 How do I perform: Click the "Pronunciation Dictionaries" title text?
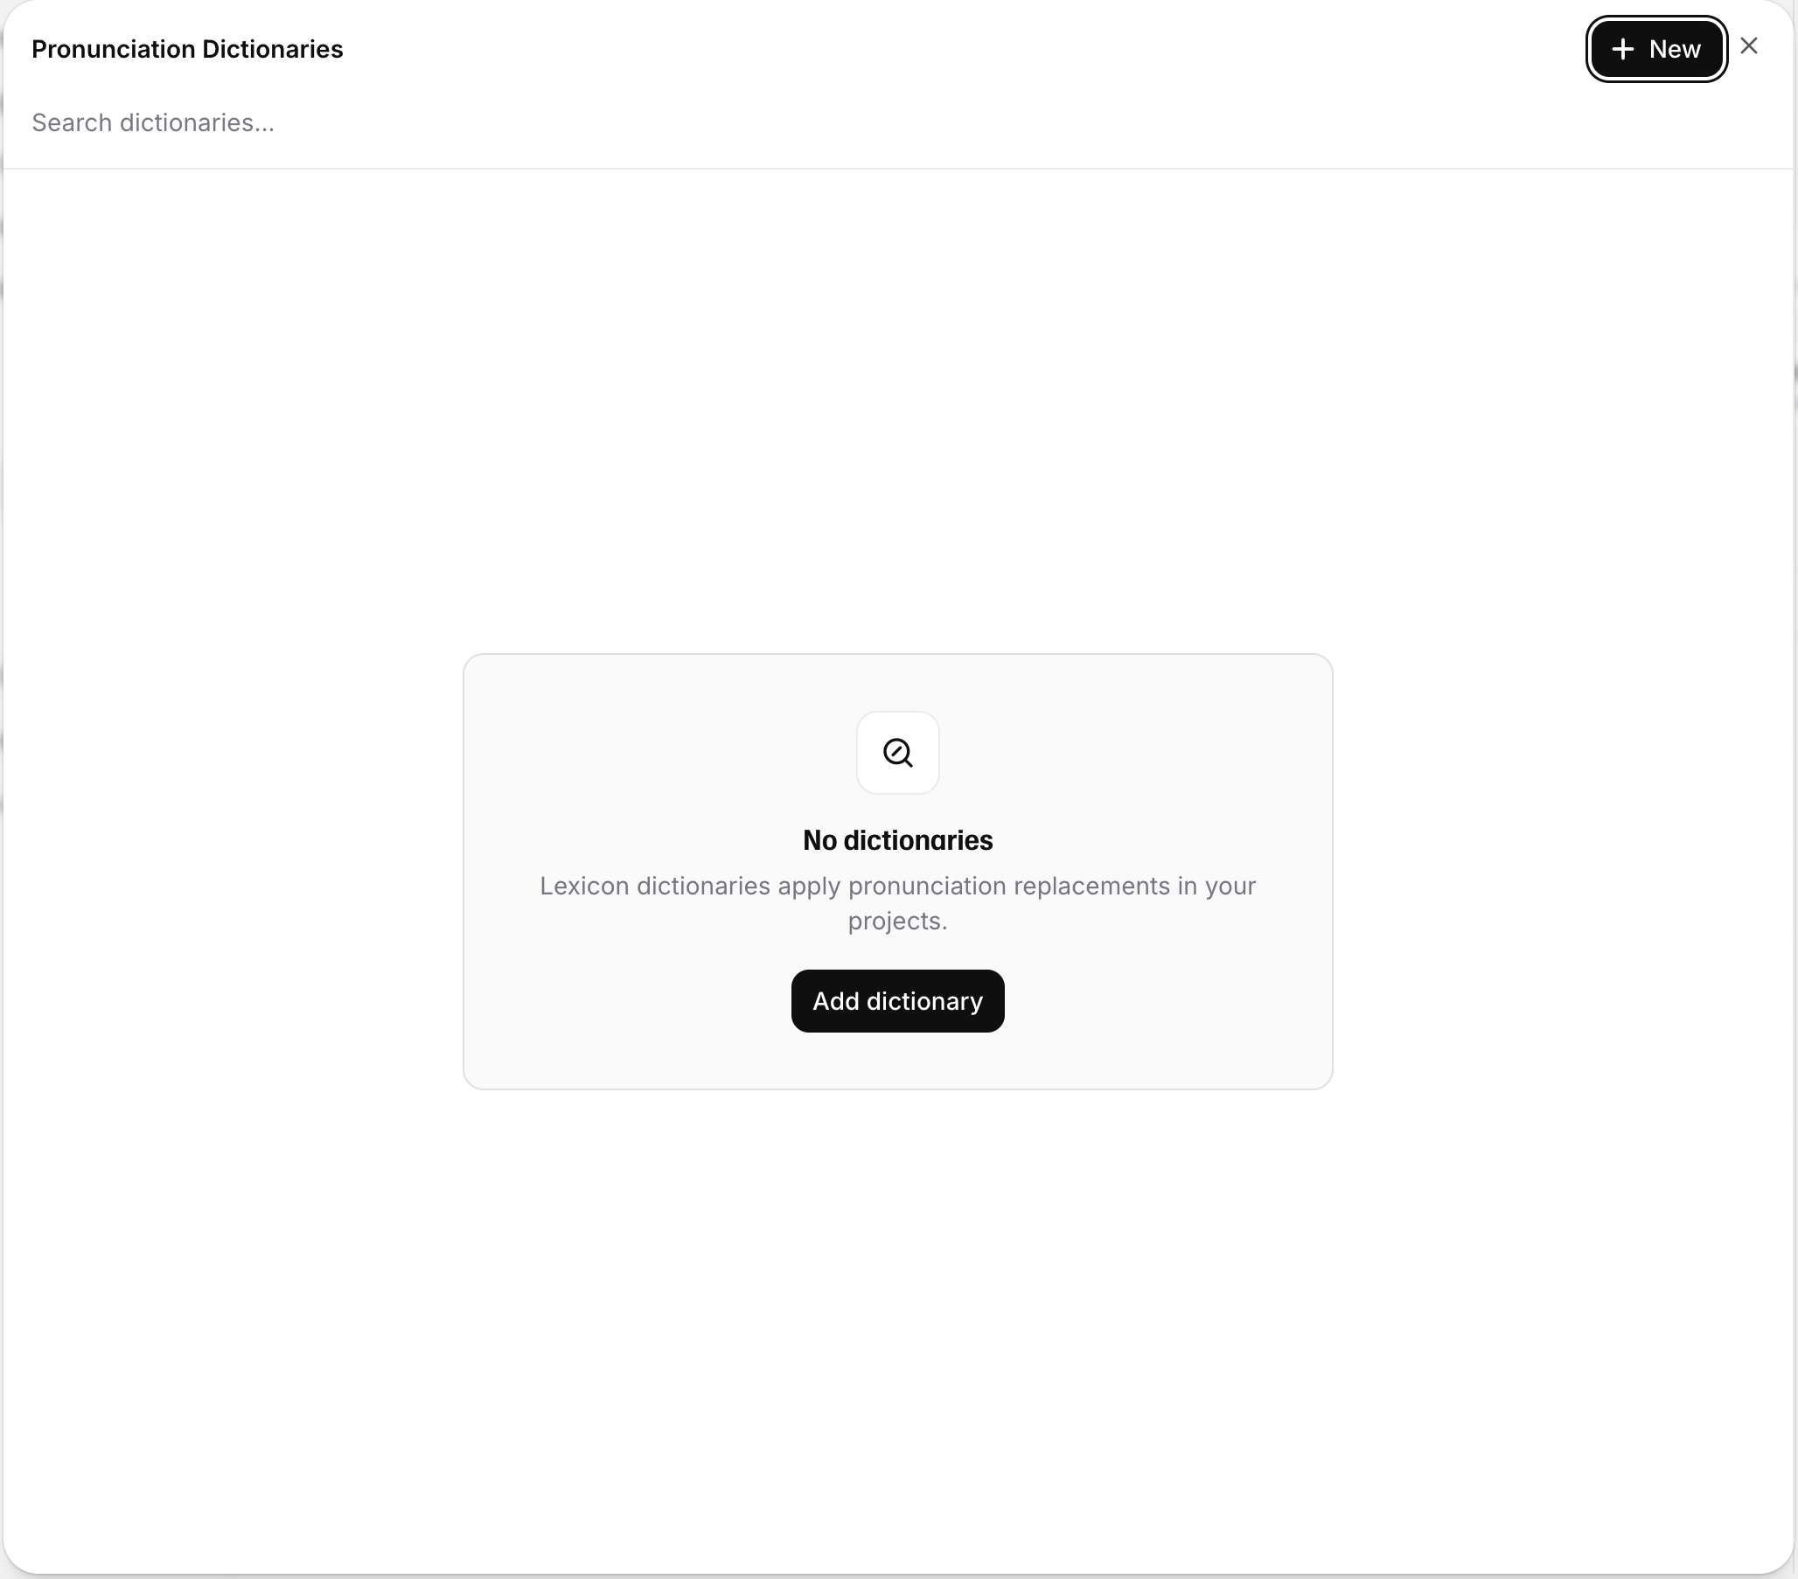(x=186, y=49)
